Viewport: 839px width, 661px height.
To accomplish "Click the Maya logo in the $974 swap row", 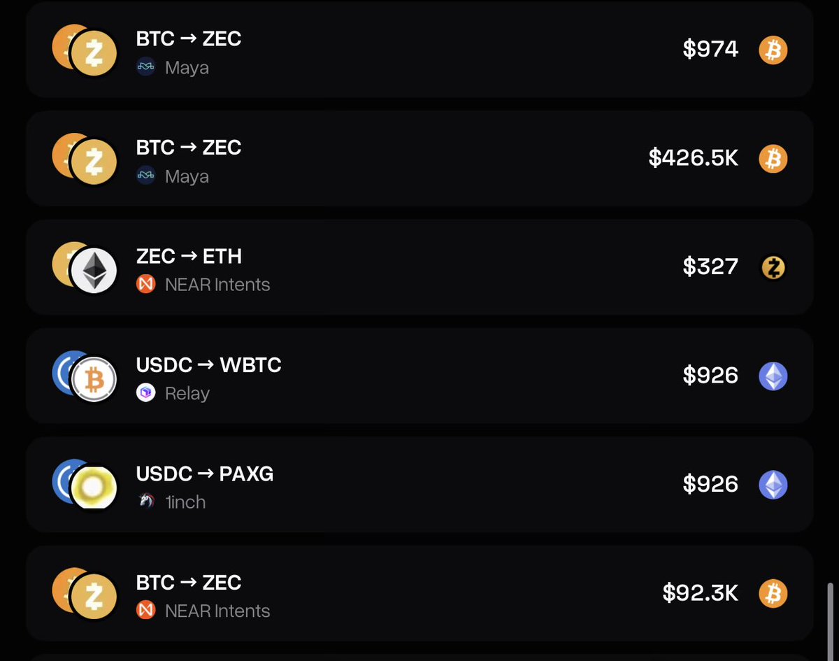I will pyautogui.click(x=145, y=68).
